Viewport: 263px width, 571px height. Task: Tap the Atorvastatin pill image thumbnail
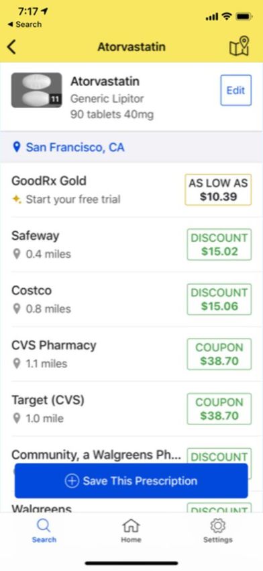[x=36, y=90]
